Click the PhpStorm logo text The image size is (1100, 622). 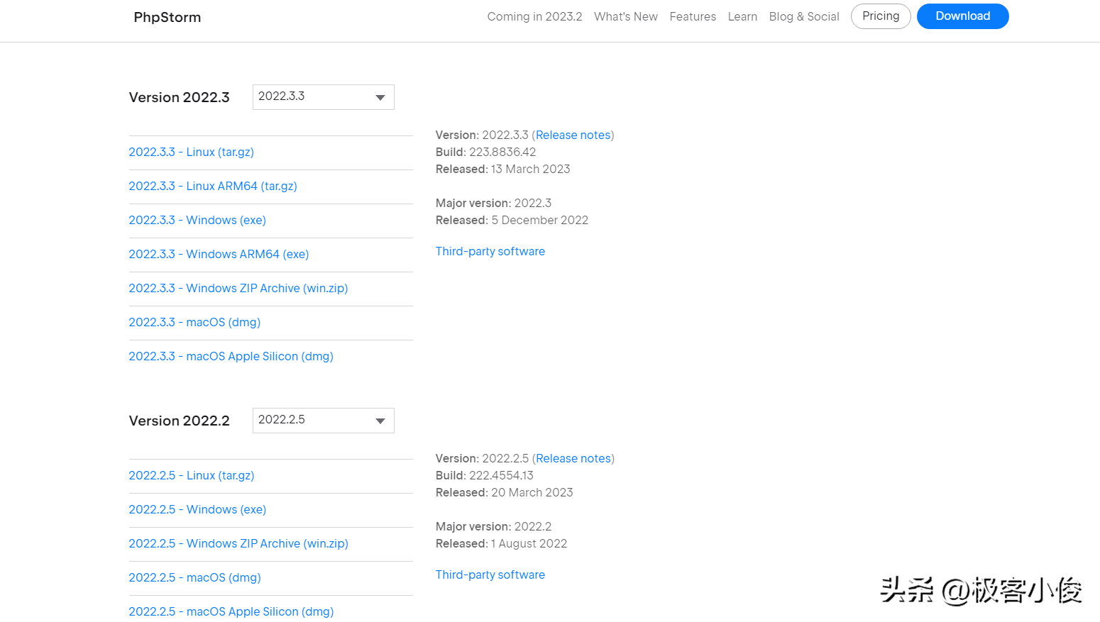pos(167,17)
